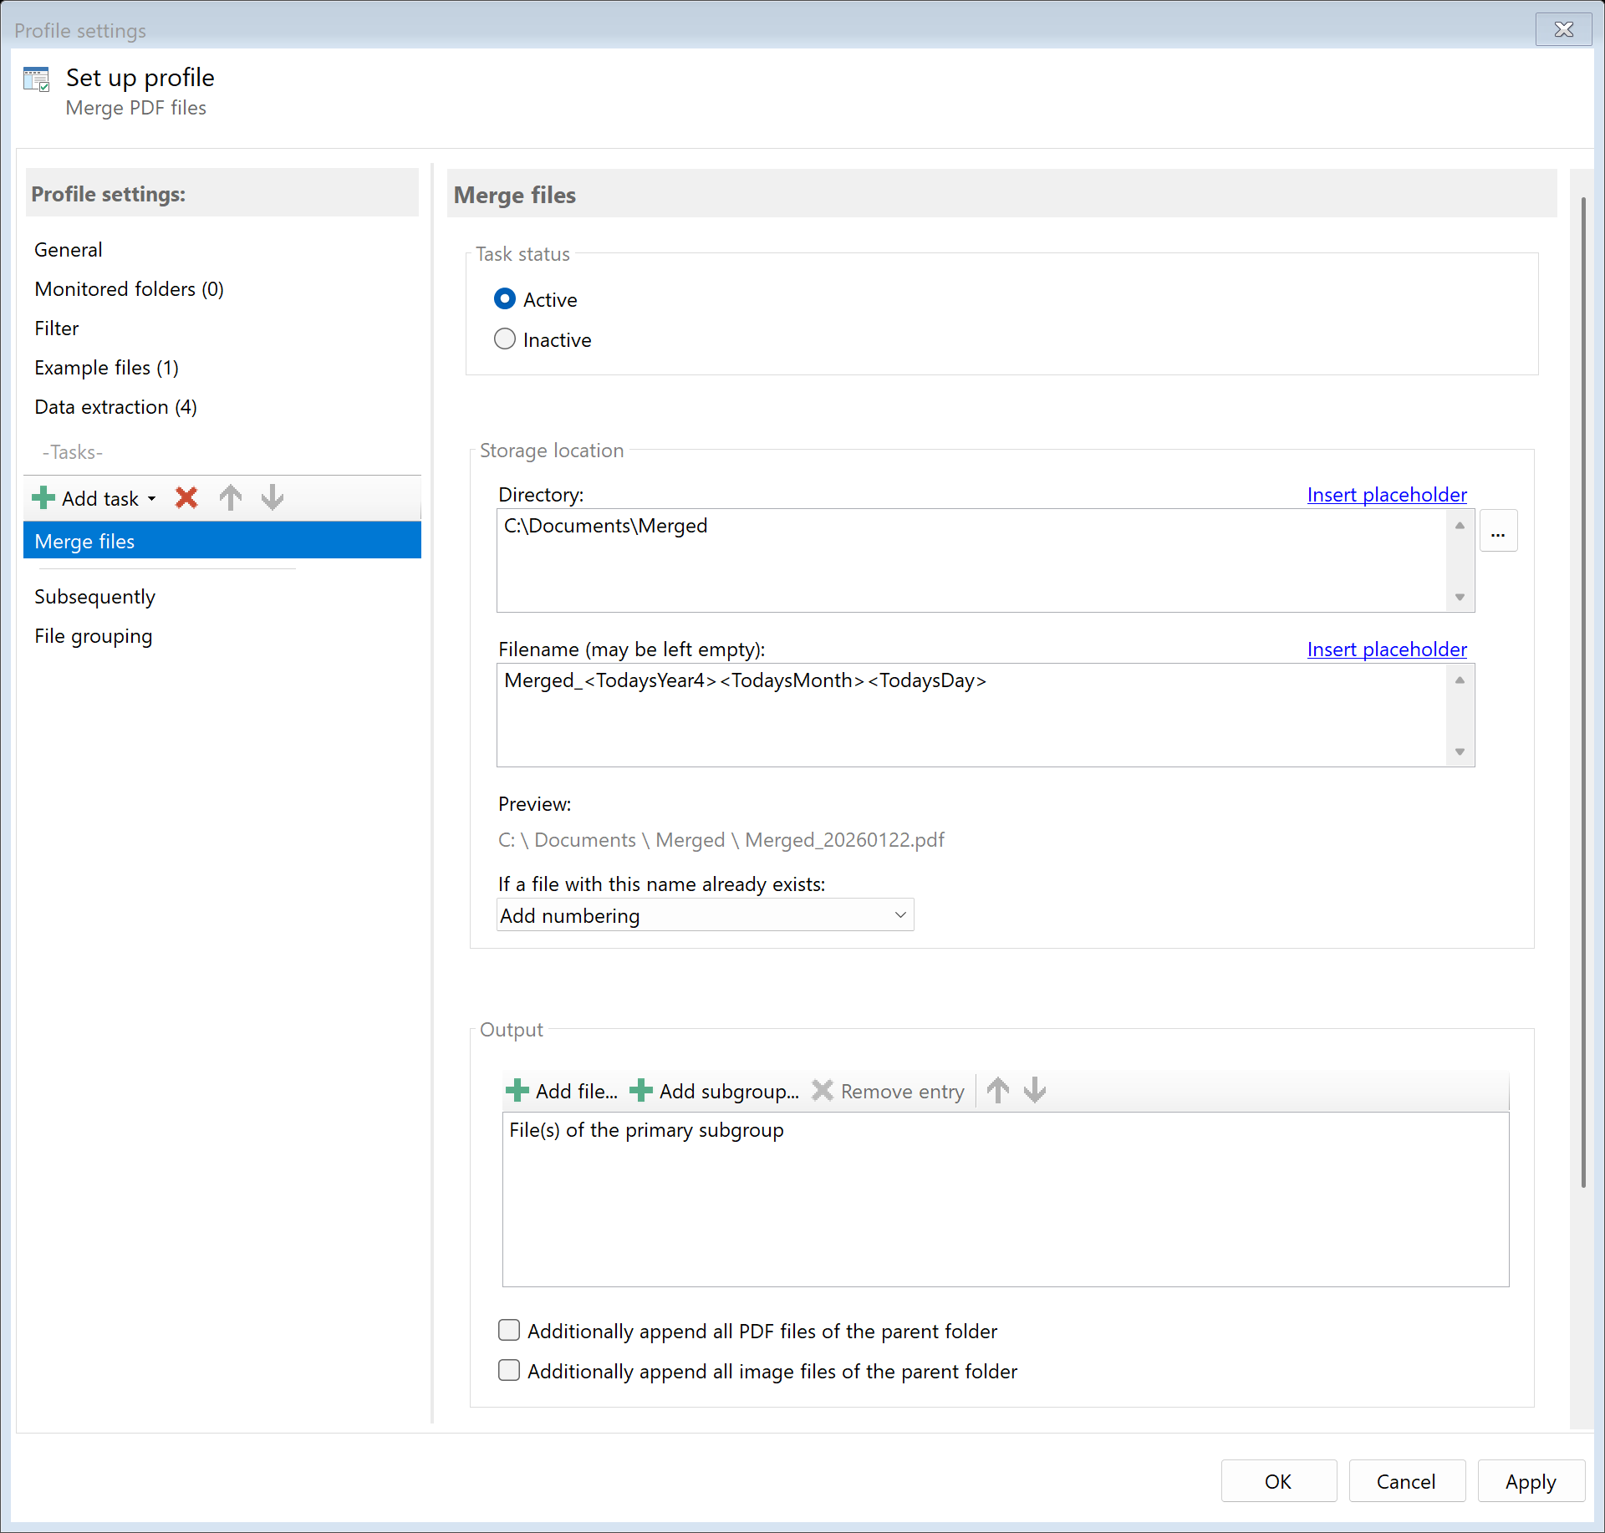Open the Add numbering dropdown
Image resolution: width=1605 pixels, height=1533 pixels.
(x=899, y=914)
